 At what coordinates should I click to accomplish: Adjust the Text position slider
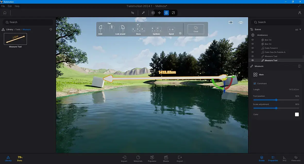point(276,100)
